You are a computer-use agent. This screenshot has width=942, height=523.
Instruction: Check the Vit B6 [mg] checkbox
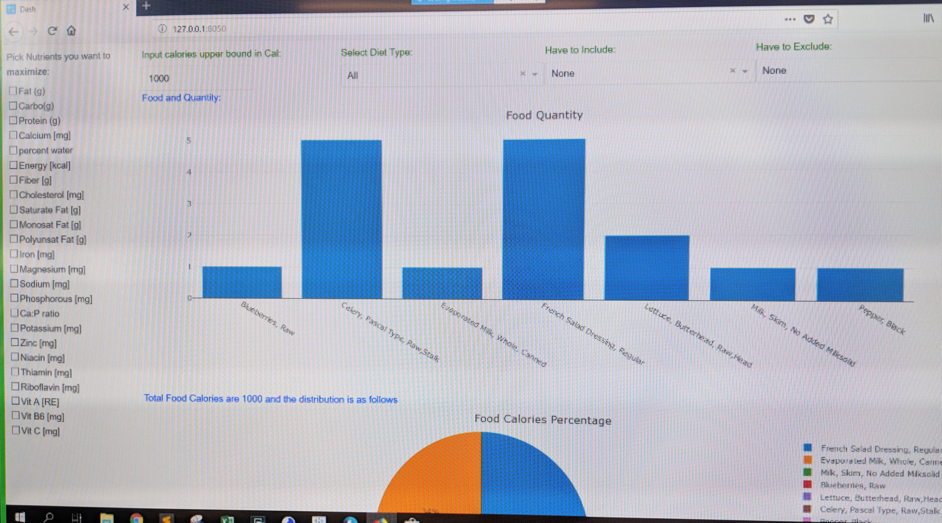[16, 416]
